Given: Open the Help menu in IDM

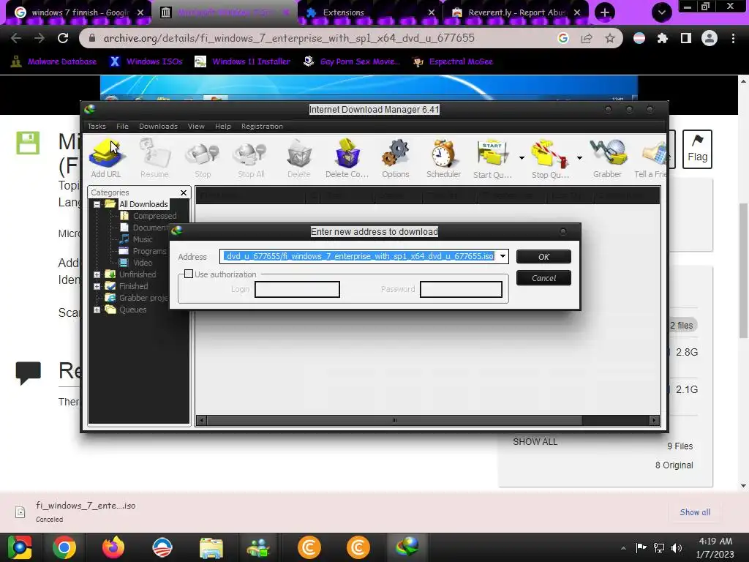Looking at the screenshot, I should pyautogui.click(x=222, y=126).
